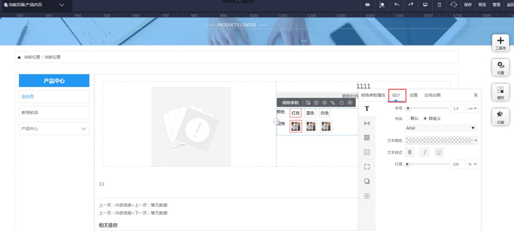Image resolution: width=514 pixels, height=231 pixels.
Task: Open the 模板 templates side button
Action: [x=500, y=92]
